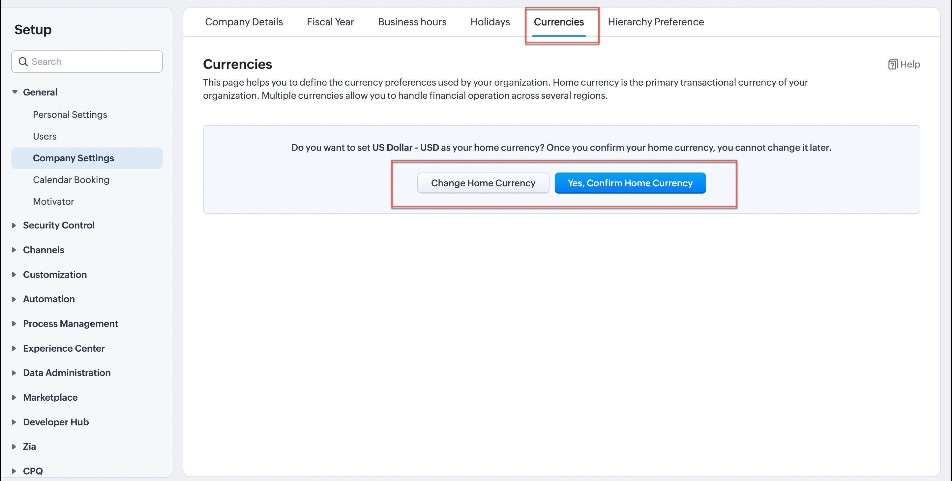Expand the Automation section
The image size is (952, 481).
click(14, 299)
